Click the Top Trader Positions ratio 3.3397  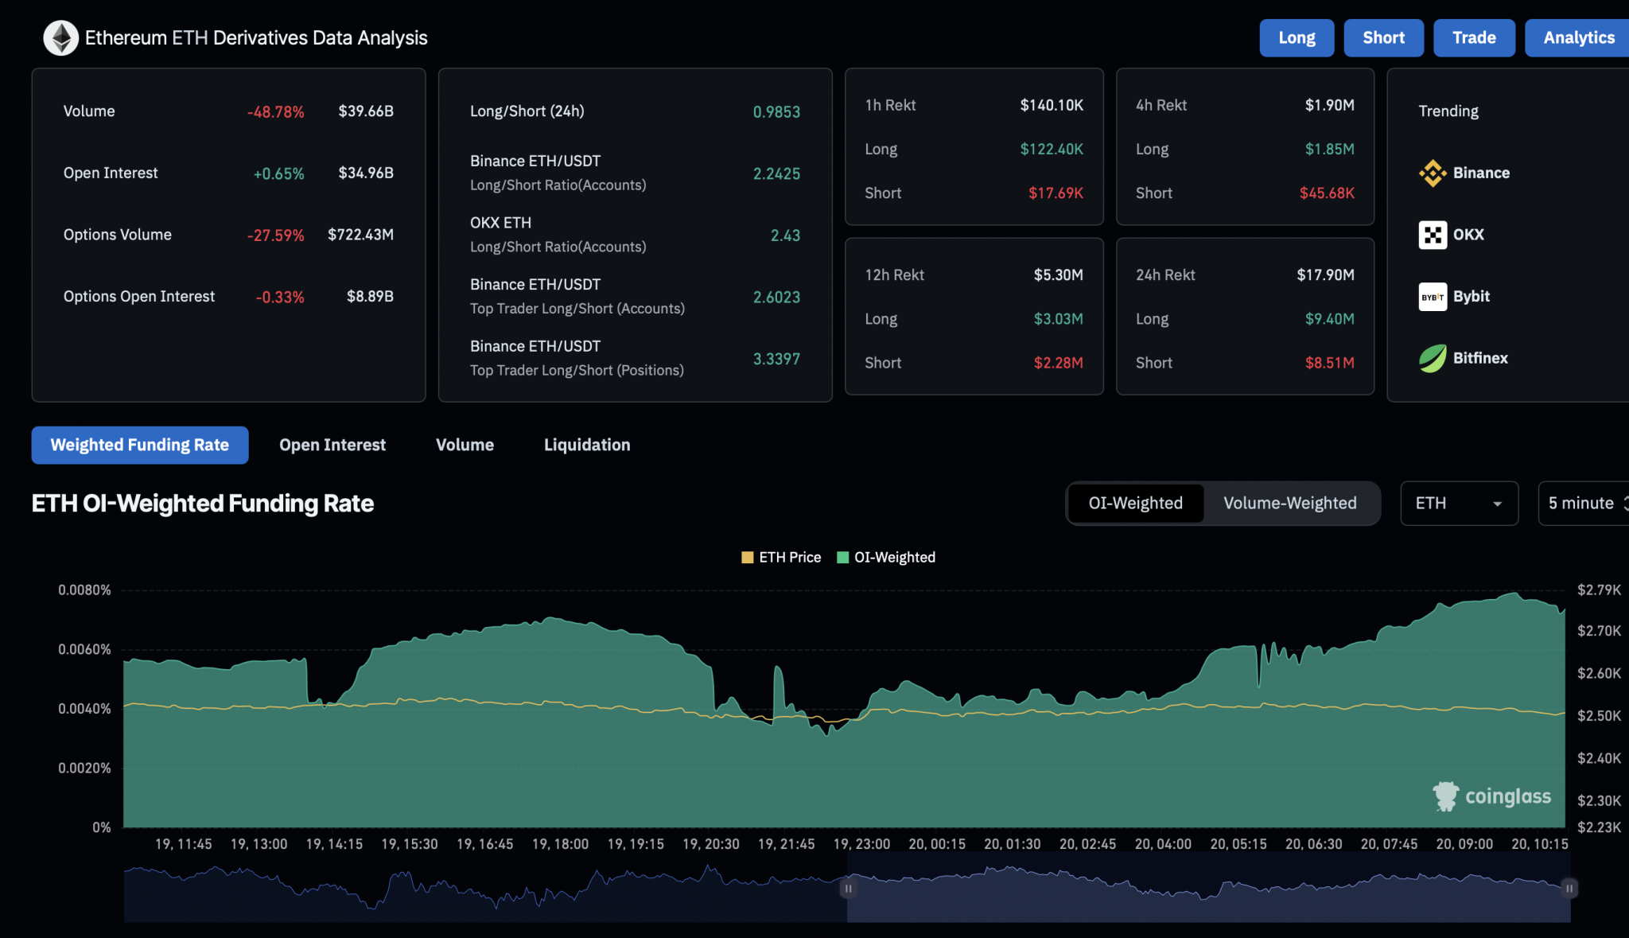(776, 359)
